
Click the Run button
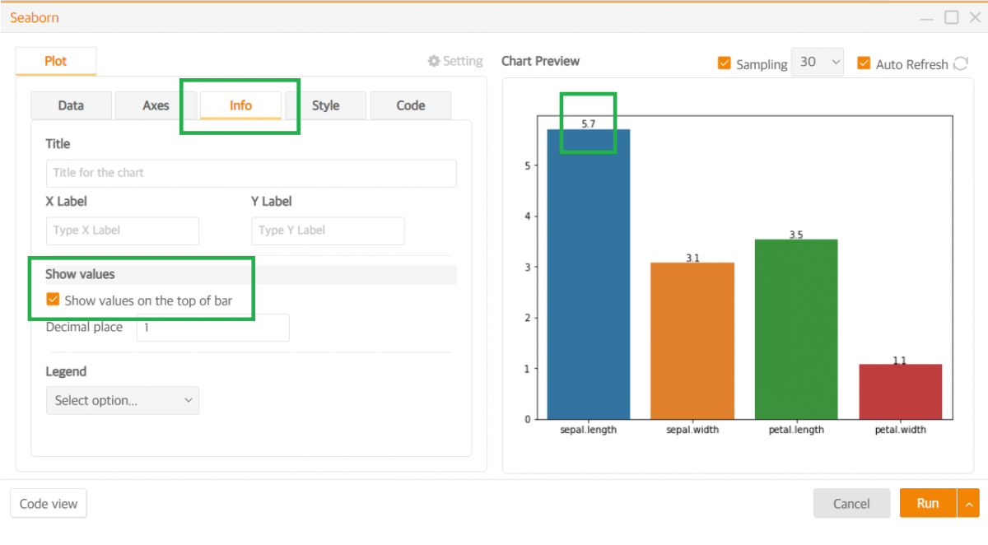click(928, 503)
